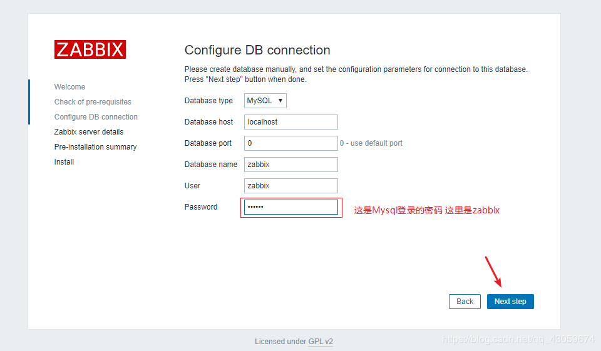The width and height of the screenshot is (601, 351).
Task: Click into the Database port field
Action: tap(290, 143)
